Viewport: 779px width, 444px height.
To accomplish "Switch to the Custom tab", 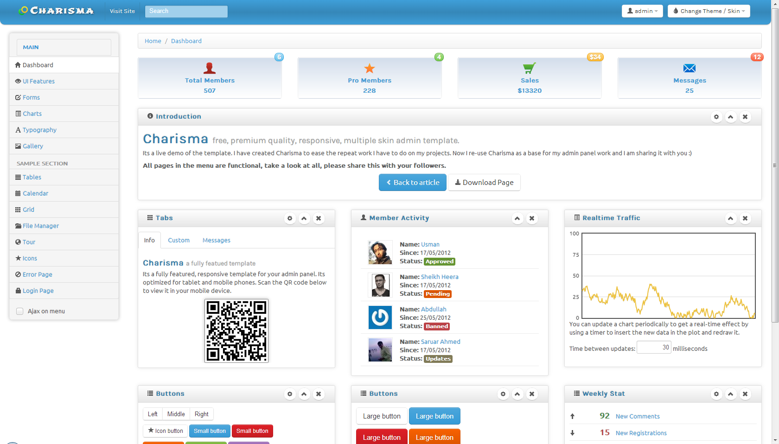I will pos(179,241).
